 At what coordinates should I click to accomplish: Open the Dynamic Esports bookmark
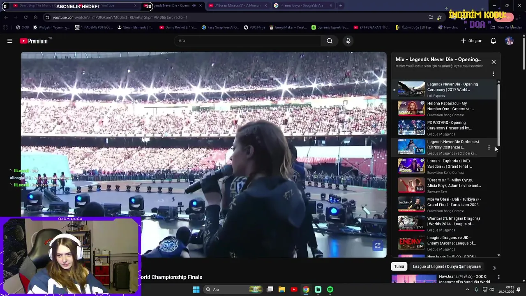point(330,27)
